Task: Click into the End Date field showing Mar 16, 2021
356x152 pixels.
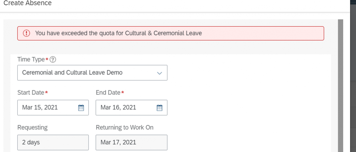Action: [x=131, y=107]
